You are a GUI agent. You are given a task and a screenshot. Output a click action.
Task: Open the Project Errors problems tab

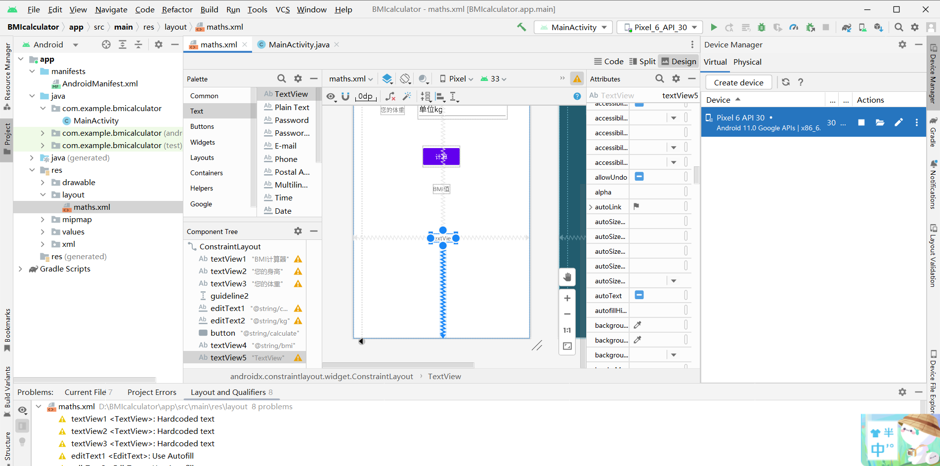click(152, 392)
